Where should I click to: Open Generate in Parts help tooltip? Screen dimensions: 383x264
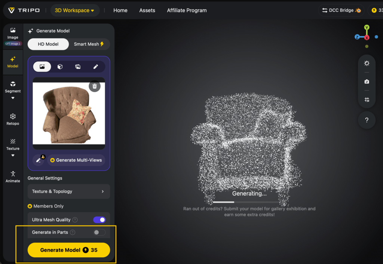73,232
